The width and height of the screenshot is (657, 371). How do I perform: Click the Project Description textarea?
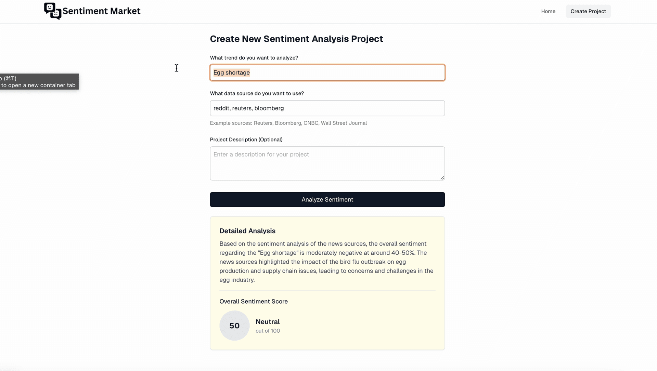[327, 163]
